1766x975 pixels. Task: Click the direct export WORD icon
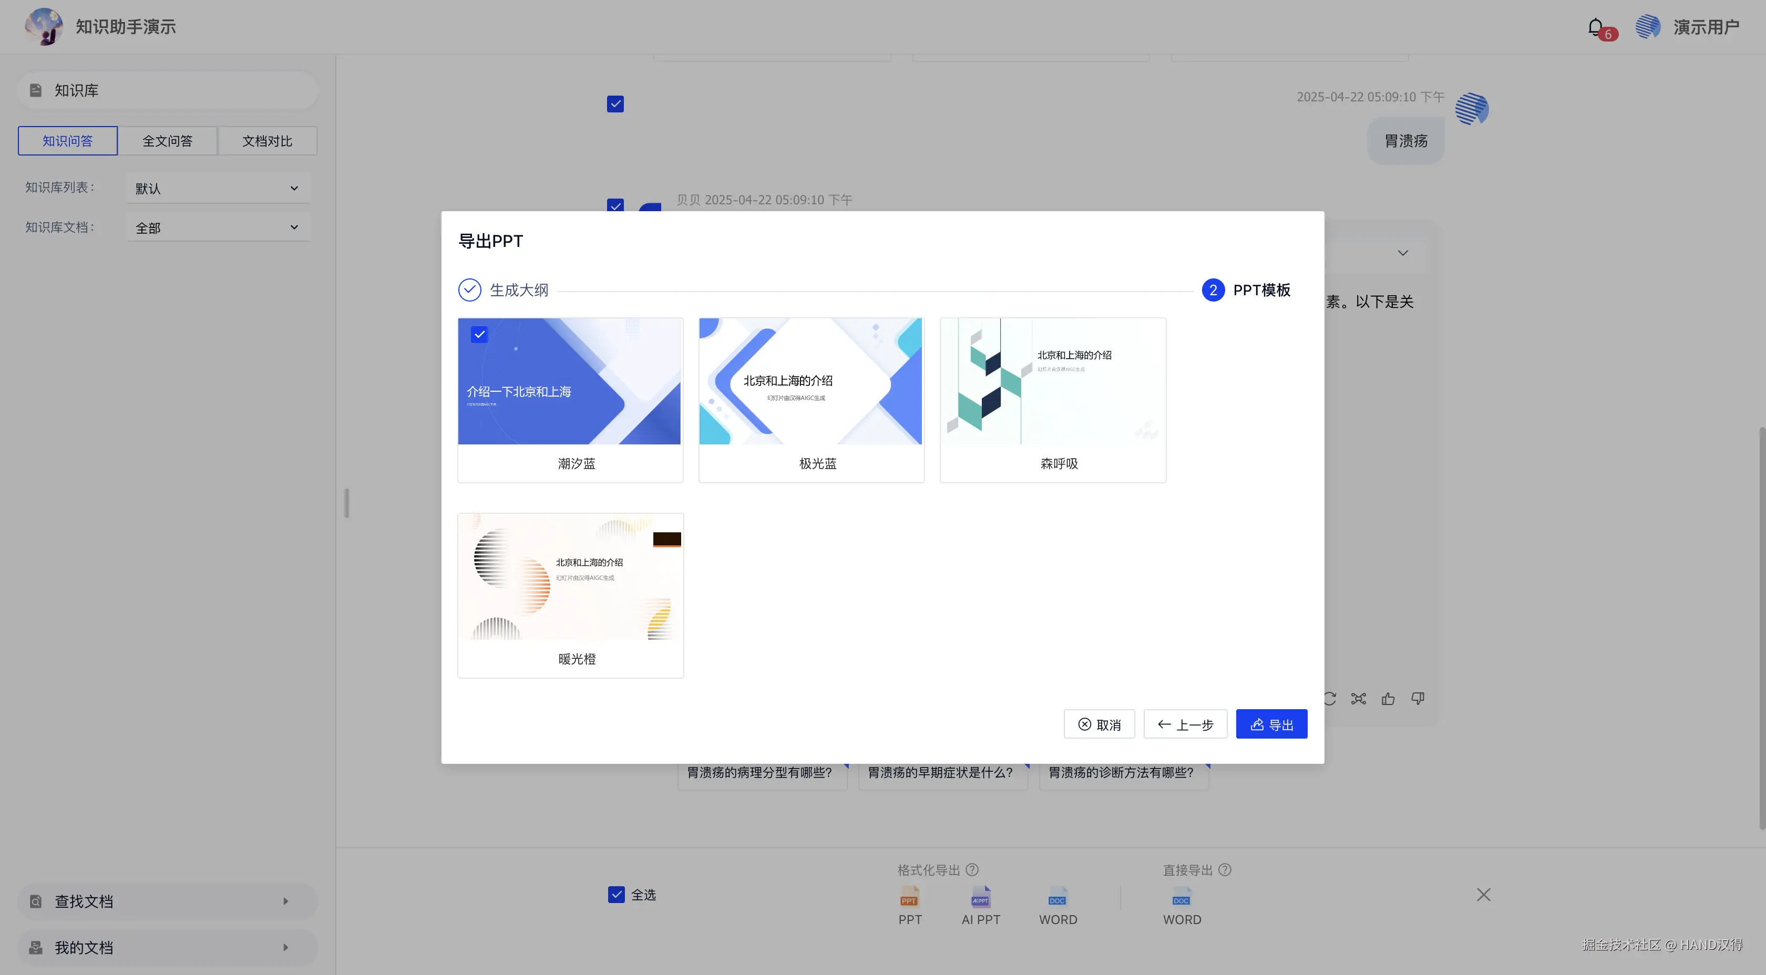[x=1181, y=898]
